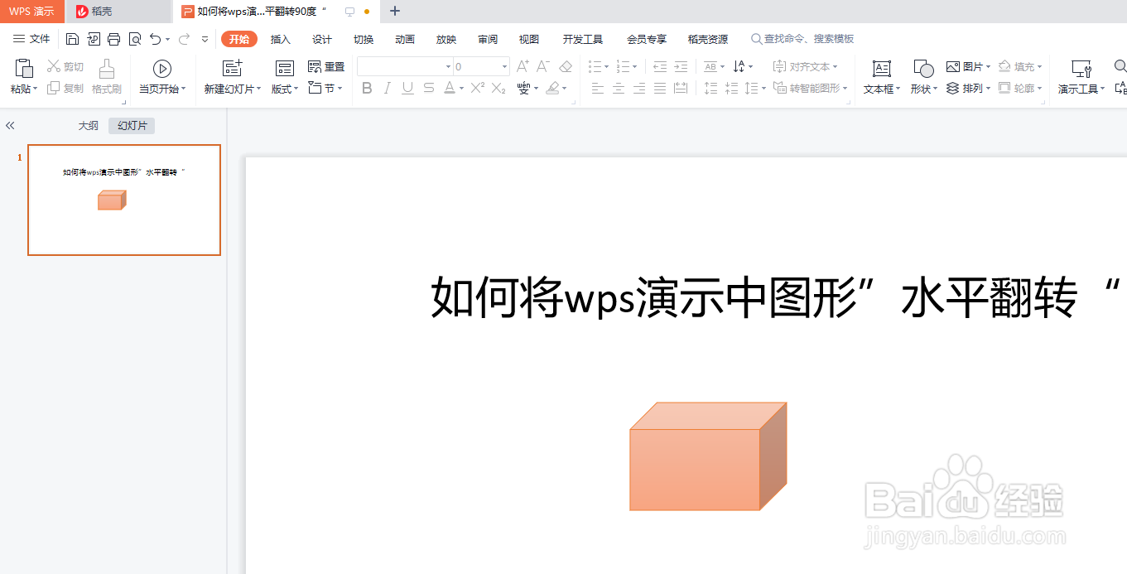Open the File (文件) menu
The image size is (1127, 574).
click(x=31, y=39)
